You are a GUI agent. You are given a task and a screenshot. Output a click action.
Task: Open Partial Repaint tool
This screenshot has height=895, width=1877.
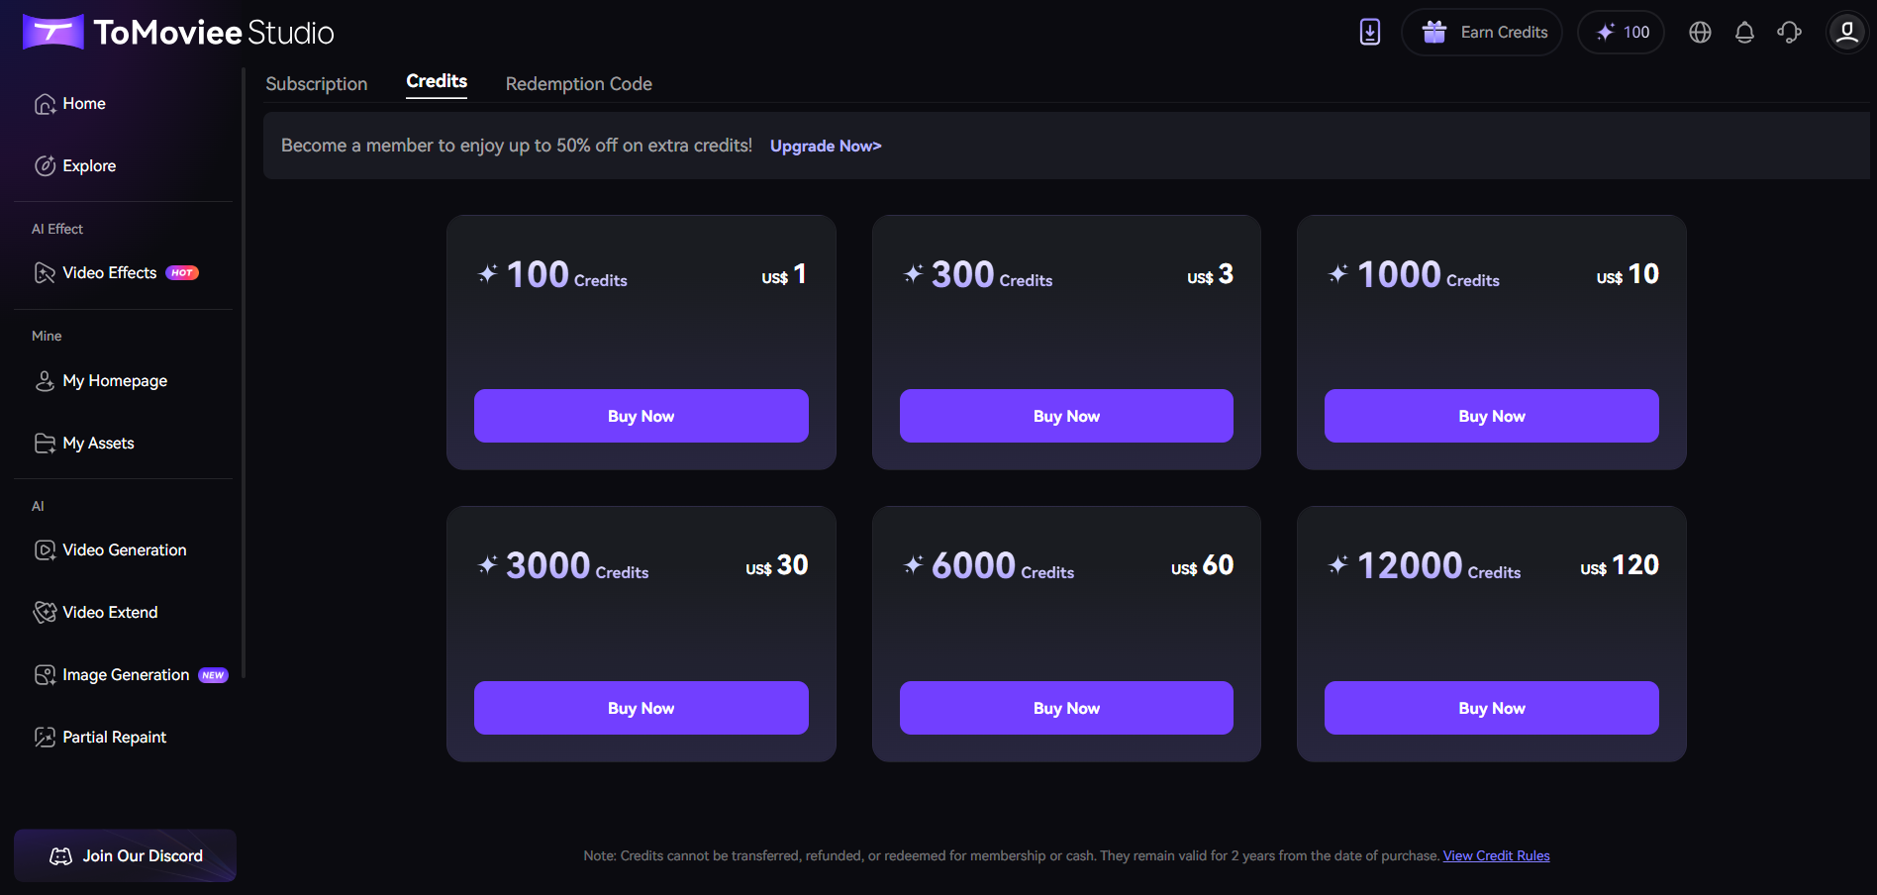tap(114, 738)
